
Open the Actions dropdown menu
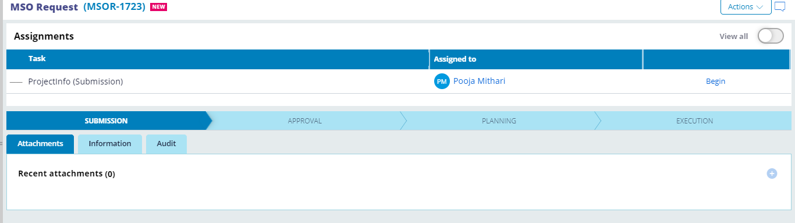point(746,7)
